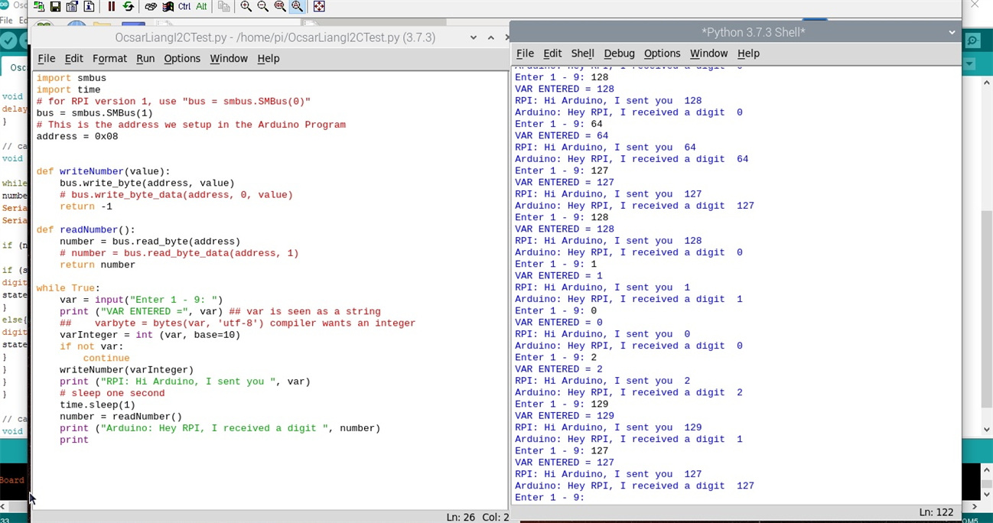Expand the Python Shell title bar chevron
Viewport: 993px width, 523px height.
tap(952, 32)
